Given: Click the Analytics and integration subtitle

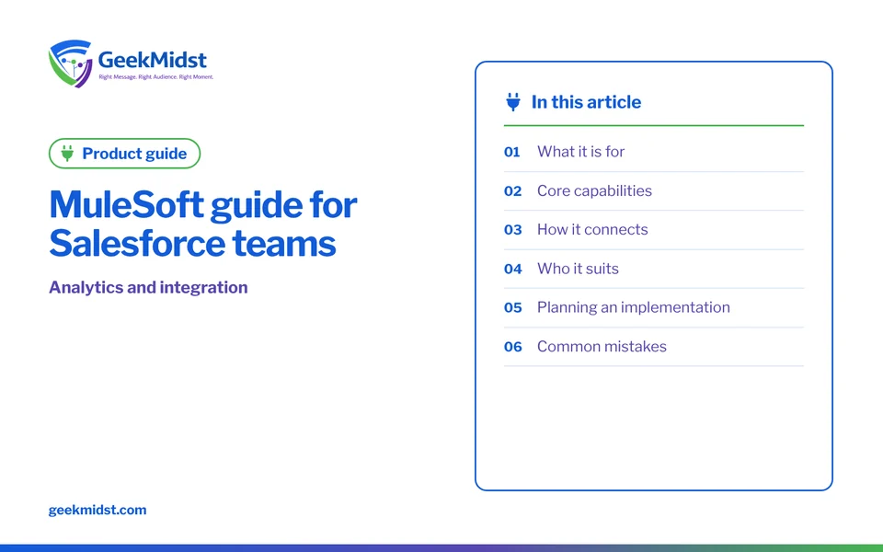Looking at the screenshot, I should [148, 287].
